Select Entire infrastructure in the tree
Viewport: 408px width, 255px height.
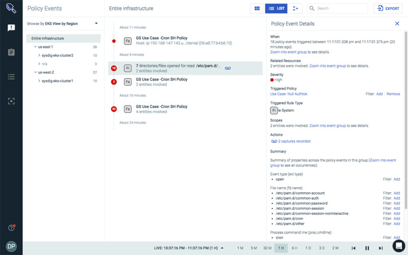click(63, 38)
